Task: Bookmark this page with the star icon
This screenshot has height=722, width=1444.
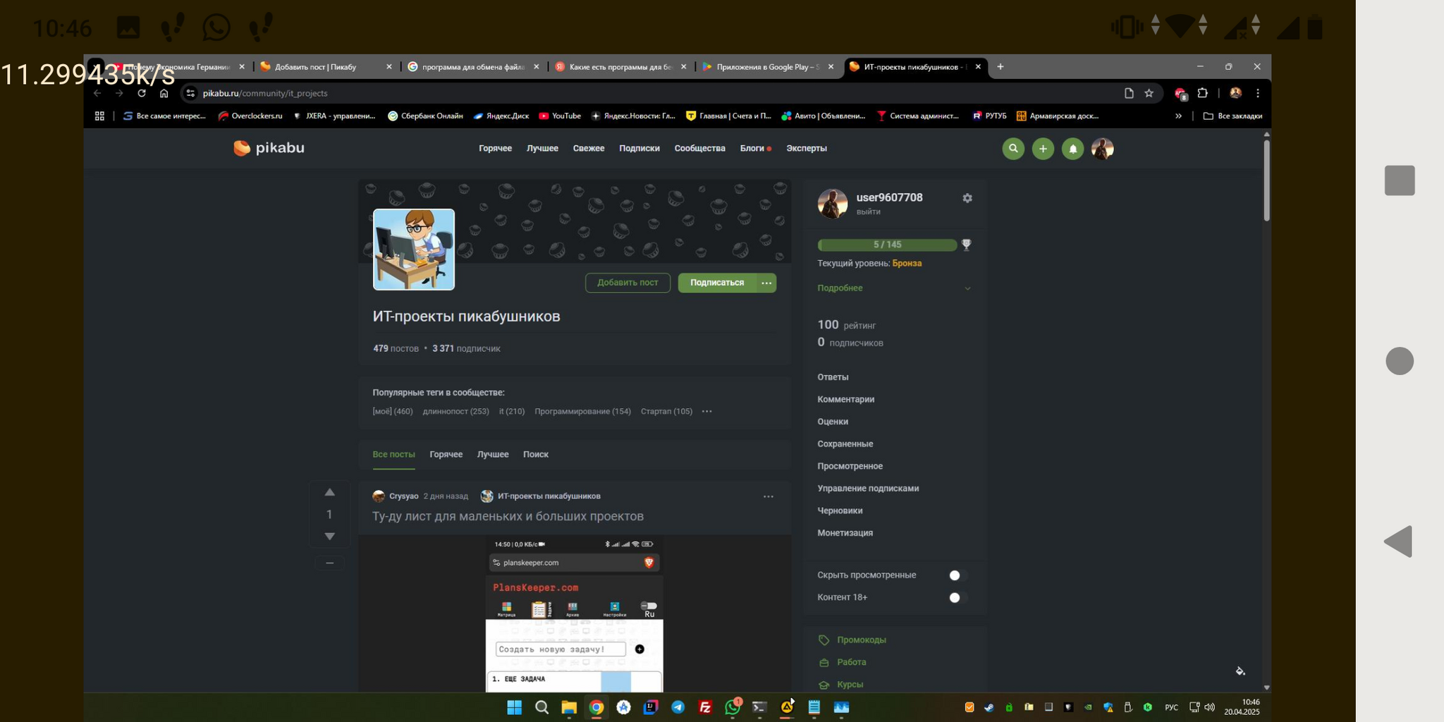Action: 1149,93
